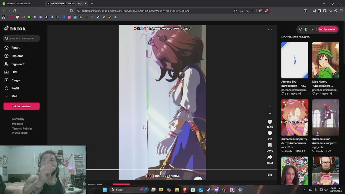
Task: Open the Twitch bookmark
Action: [35, 17]
